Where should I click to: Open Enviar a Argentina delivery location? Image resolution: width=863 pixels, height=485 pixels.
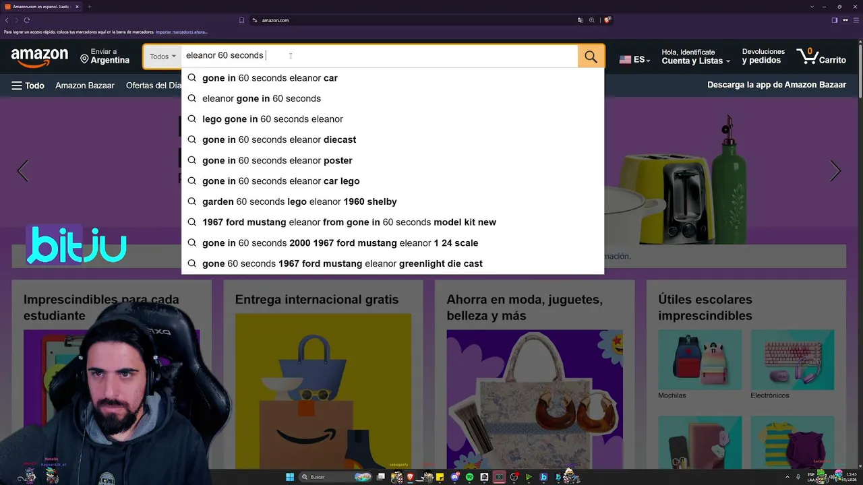tap(105, 57)
